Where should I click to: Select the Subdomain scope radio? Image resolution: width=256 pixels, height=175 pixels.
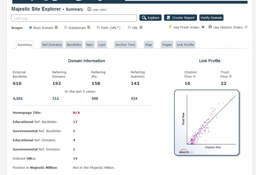coord(66,28)
